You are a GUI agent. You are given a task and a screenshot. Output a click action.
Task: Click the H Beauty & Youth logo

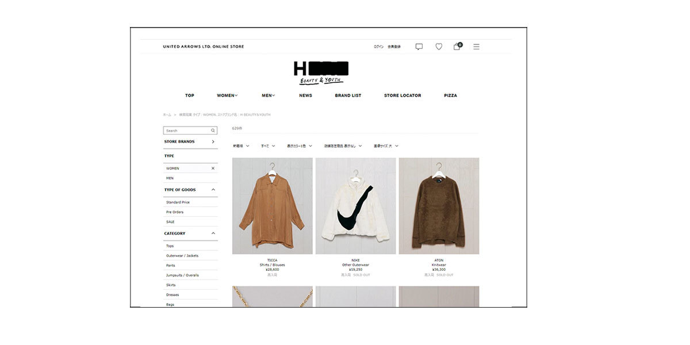tap(321, 72)
